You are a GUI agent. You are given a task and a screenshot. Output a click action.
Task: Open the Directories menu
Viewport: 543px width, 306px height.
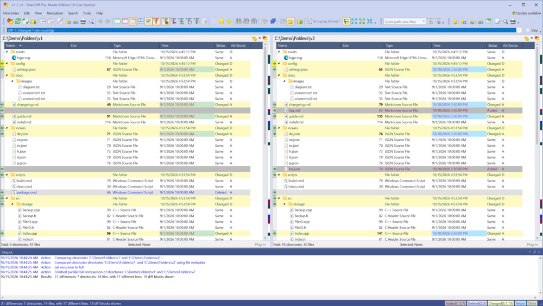11,13
